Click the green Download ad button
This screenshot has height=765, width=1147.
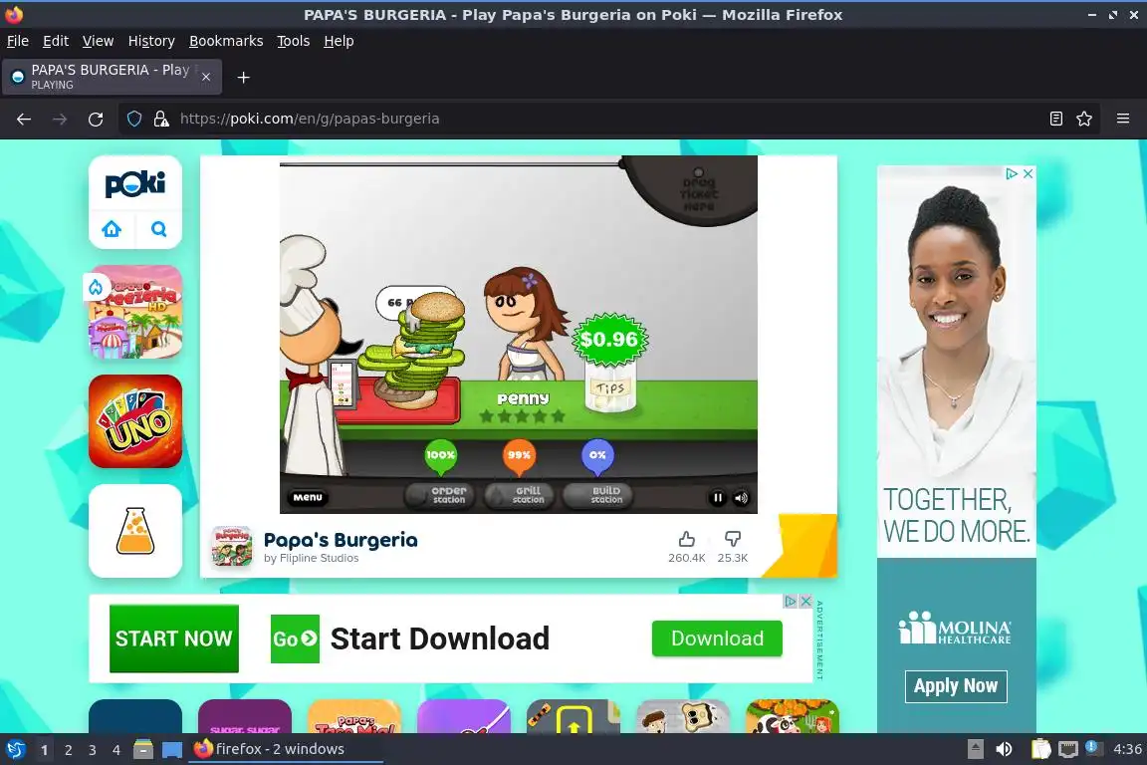click(x=717, y=638)
